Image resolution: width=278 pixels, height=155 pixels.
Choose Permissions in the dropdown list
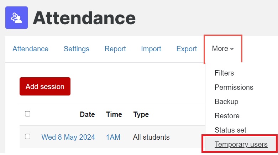pyautogui.click(x=234, y=87)
